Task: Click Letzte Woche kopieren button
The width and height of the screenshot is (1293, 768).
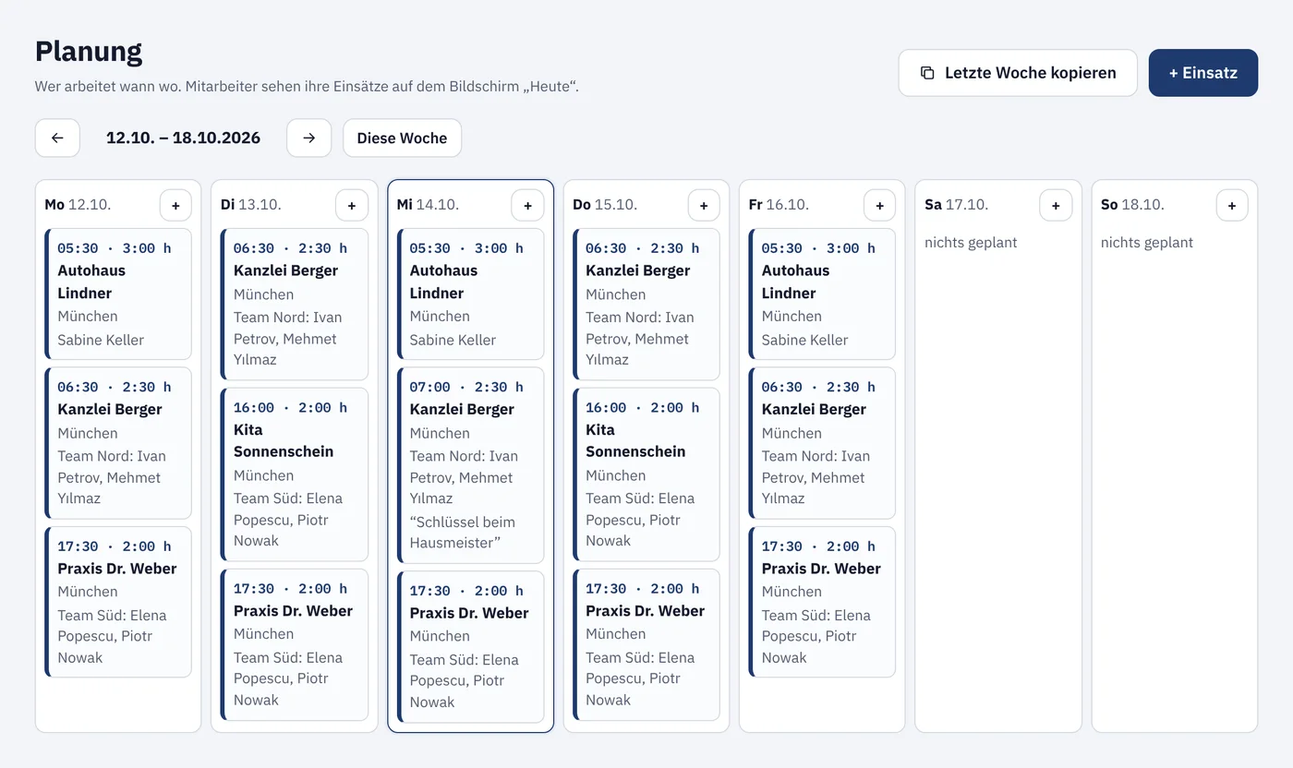Action: click(1018, 73)
